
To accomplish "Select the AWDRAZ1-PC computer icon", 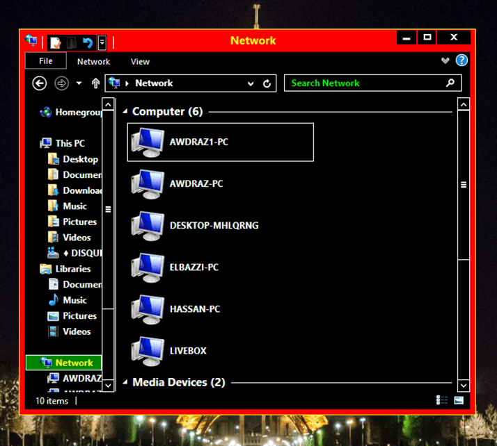I will 148,142.
